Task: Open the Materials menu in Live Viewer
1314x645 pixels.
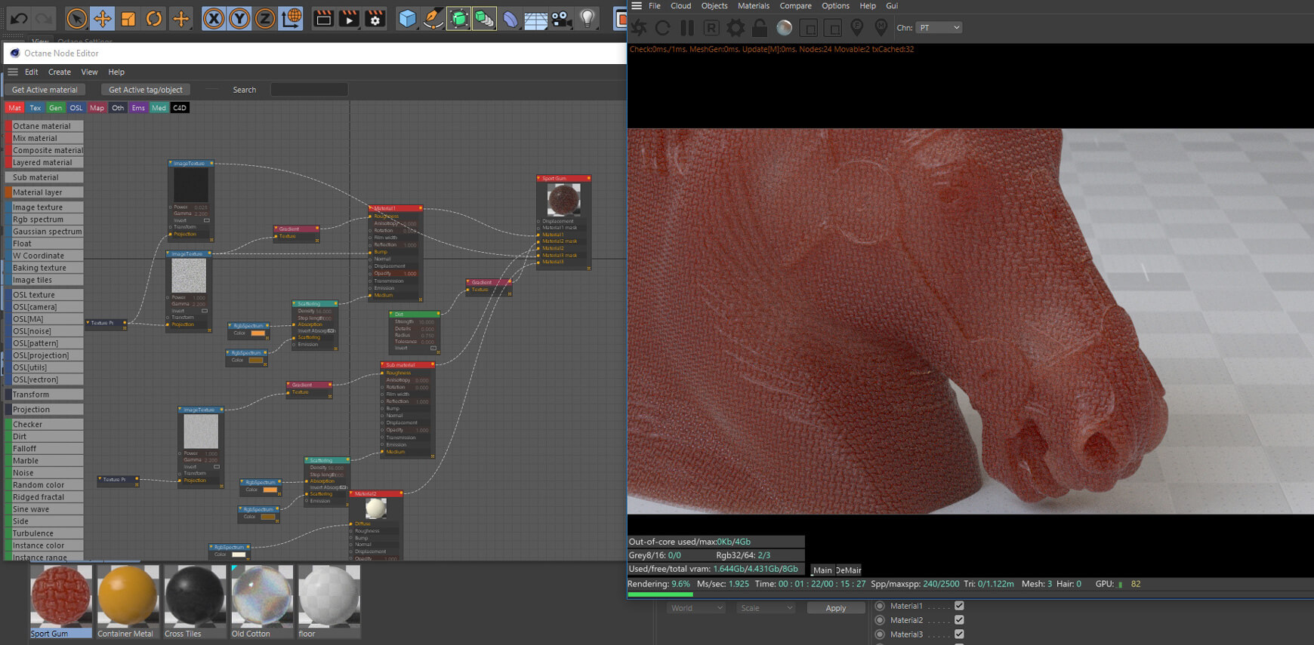Action: [x=753, y=6]
